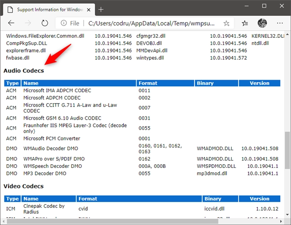Close the browser window
The width and height of the screenshot is (291, 225).
tap(282, 6)
